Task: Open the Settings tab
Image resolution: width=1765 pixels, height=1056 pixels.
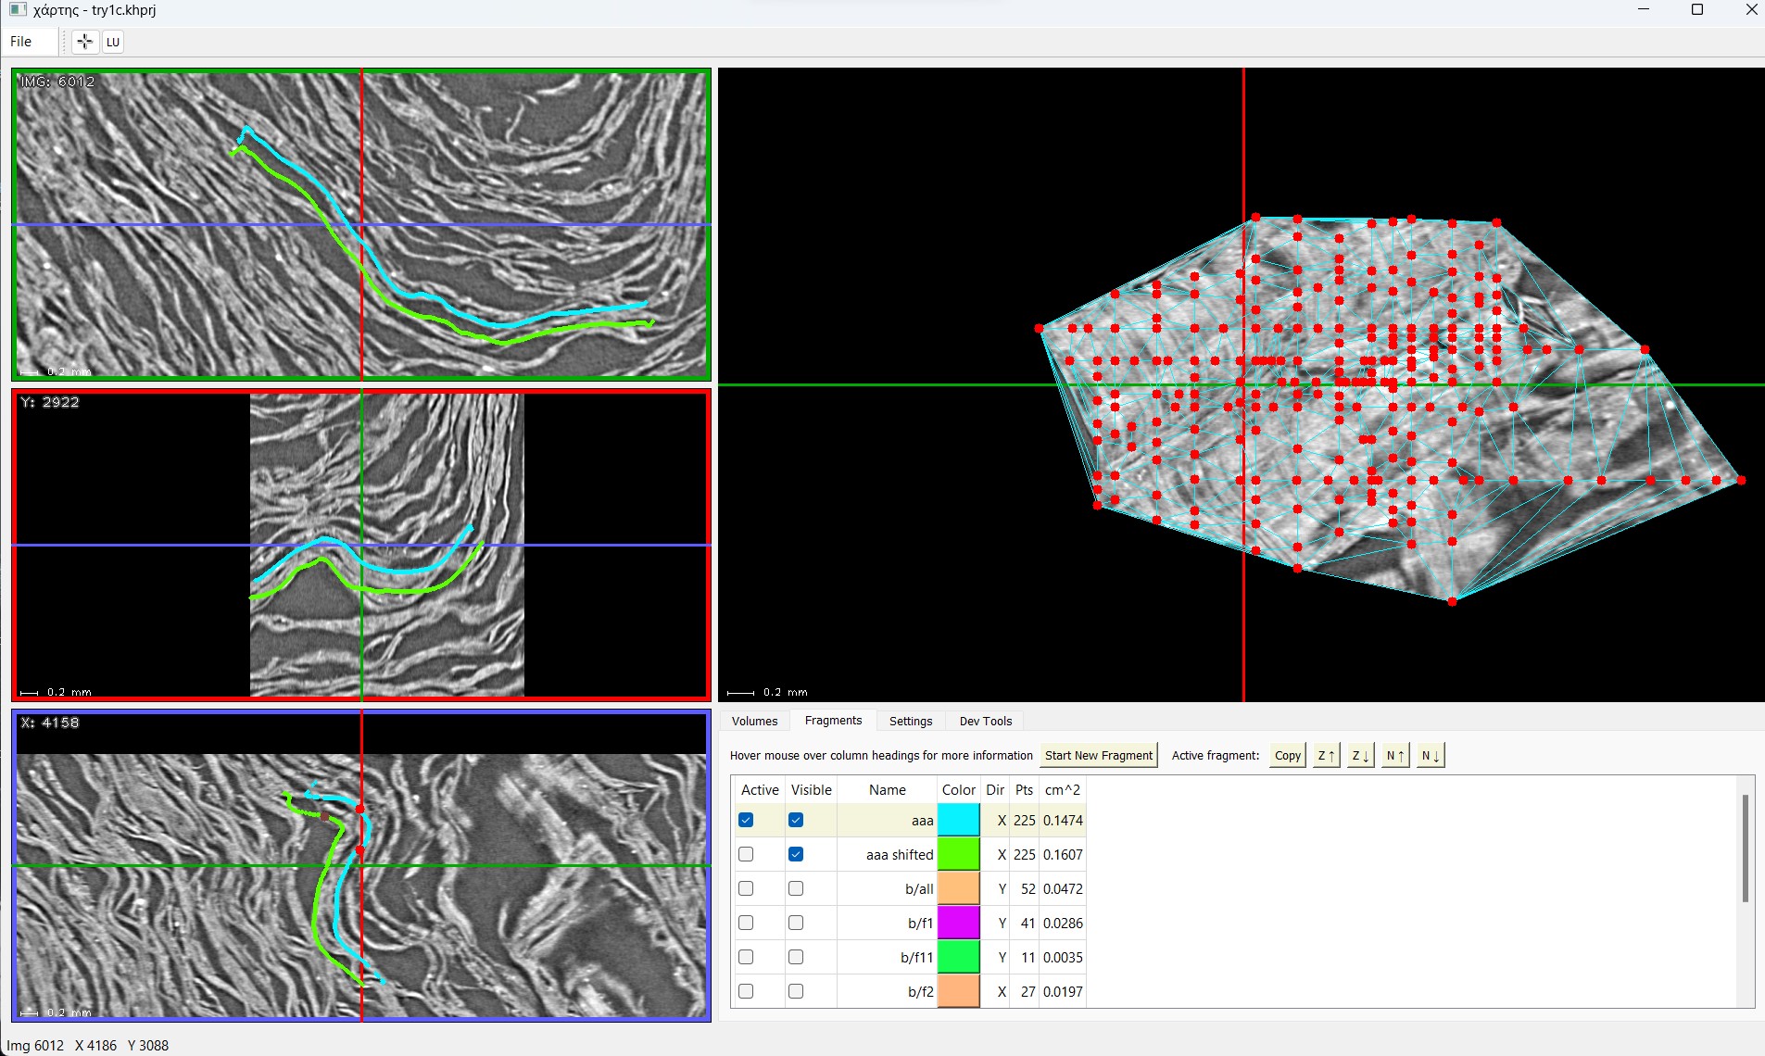Action: pyautogui.click(x=911, y=722)
